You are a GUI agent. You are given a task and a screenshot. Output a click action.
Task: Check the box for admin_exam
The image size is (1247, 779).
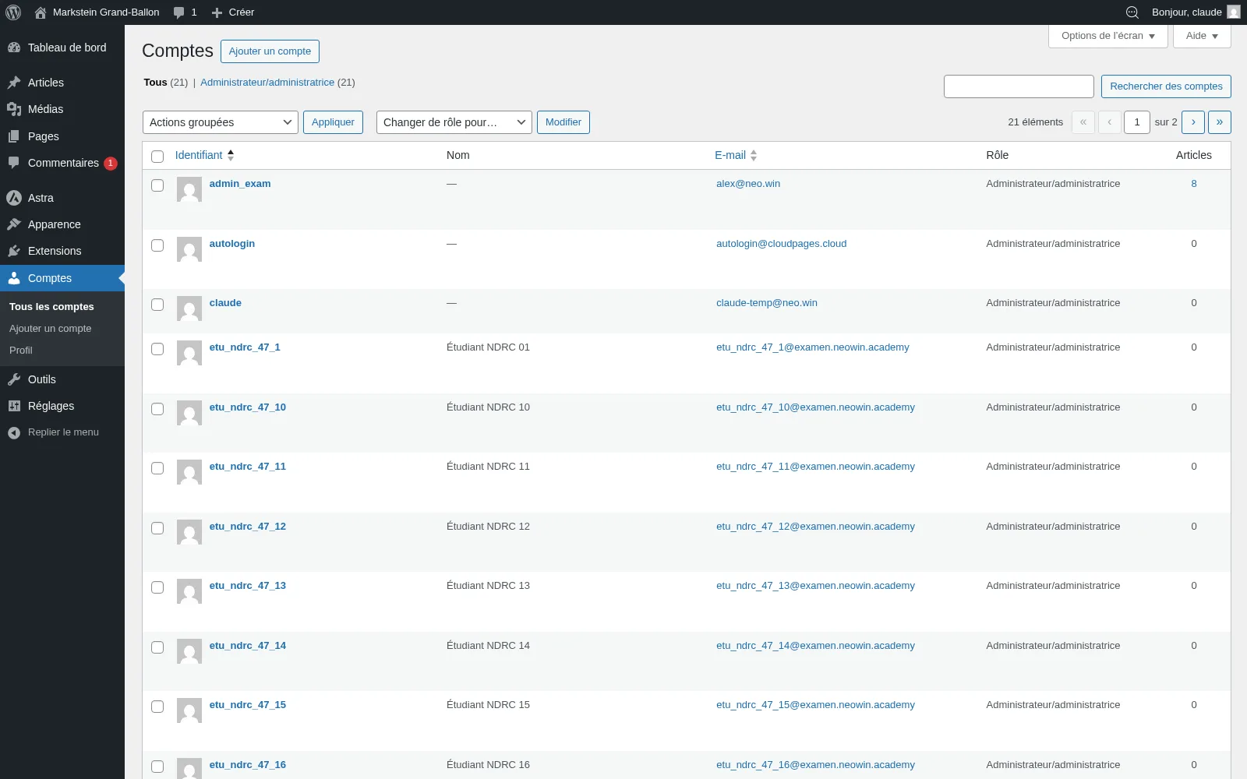coord(157,185)
